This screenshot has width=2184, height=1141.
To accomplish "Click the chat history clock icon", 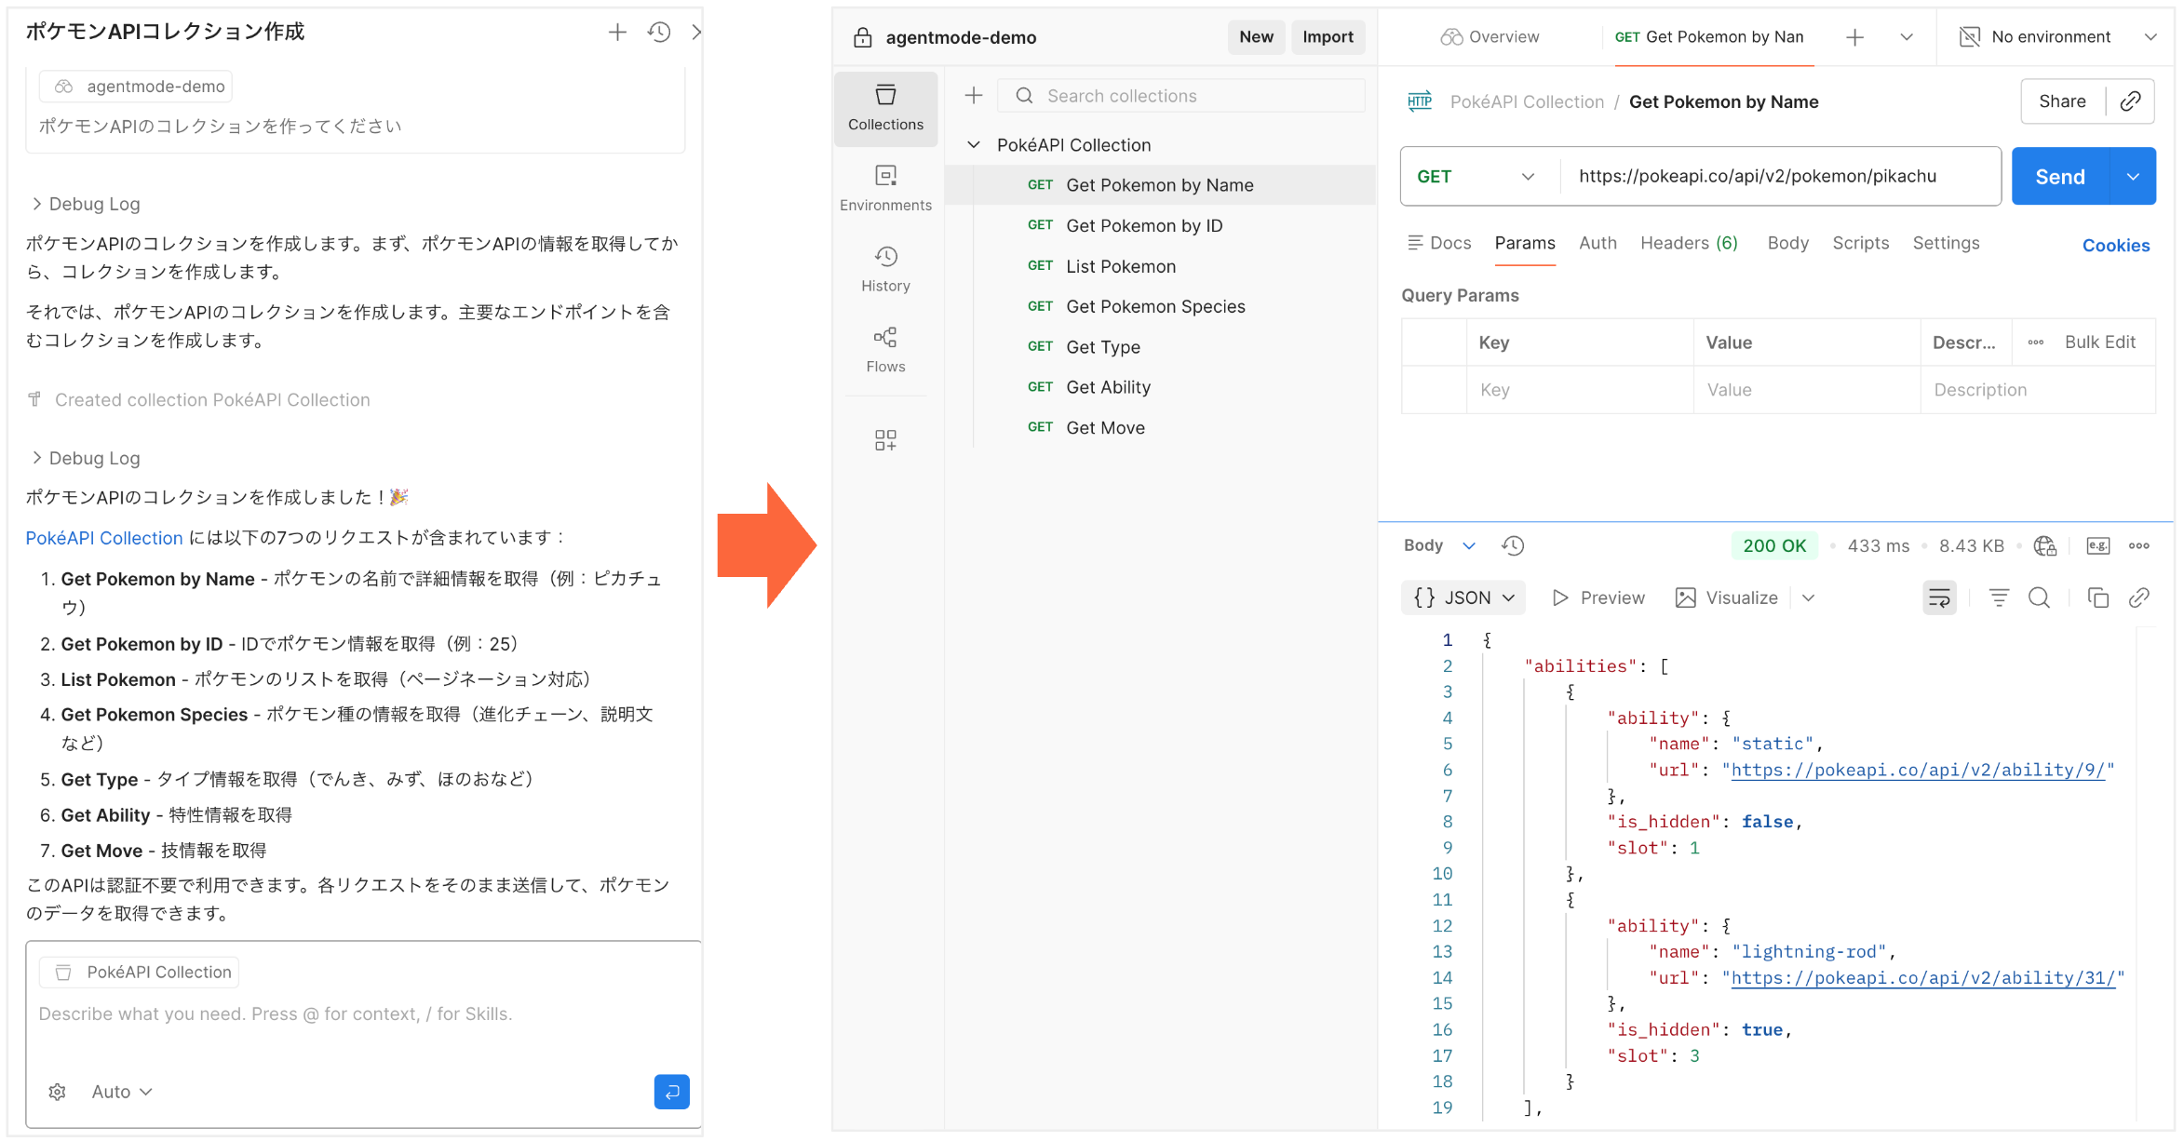I will 659,33.
